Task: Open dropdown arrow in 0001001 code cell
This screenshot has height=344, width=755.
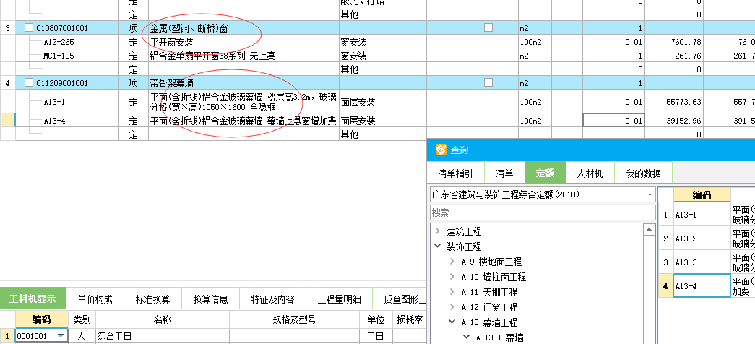Action: tap(61, 336)
